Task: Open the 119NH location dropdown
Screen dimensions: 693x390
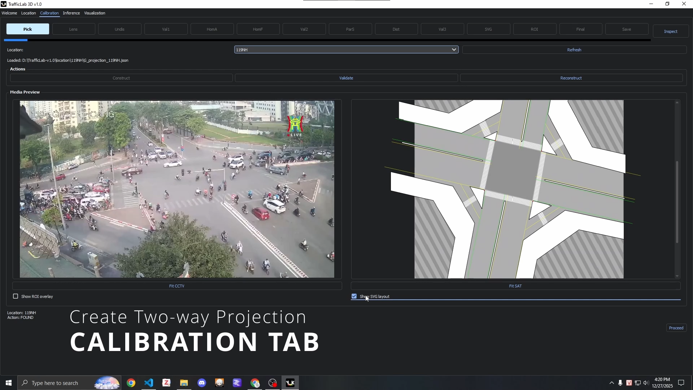Action: (x=454, y=49)
